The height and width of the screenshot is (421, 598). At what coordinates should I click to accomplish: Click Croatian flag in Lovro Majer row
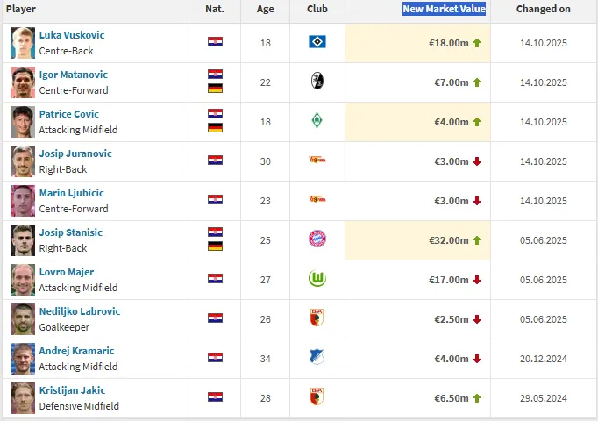(x=215, y=279)
